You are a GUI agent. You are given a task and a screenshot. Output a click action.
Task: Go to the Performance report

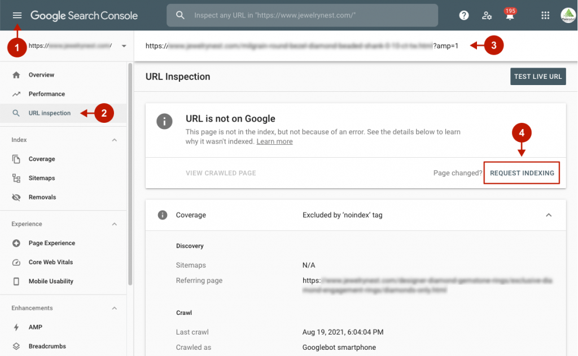pyautogui.click(x=46, y=94)
